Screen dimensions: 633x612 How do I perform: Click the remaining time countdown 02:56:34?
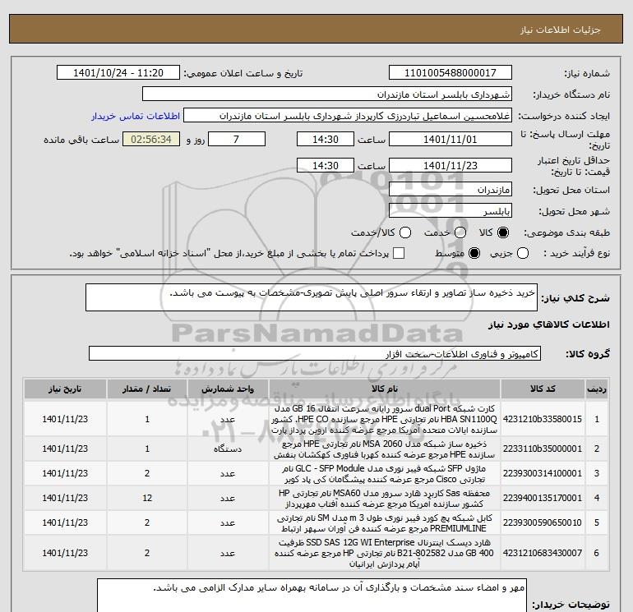[x=151, y=140]
